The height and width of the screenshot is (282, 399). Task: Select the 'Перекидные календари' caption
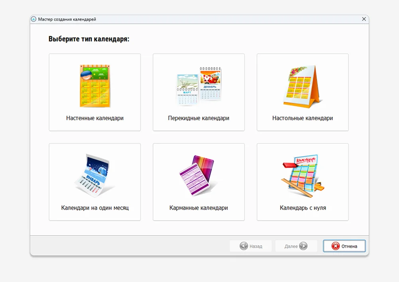(199, 118)
